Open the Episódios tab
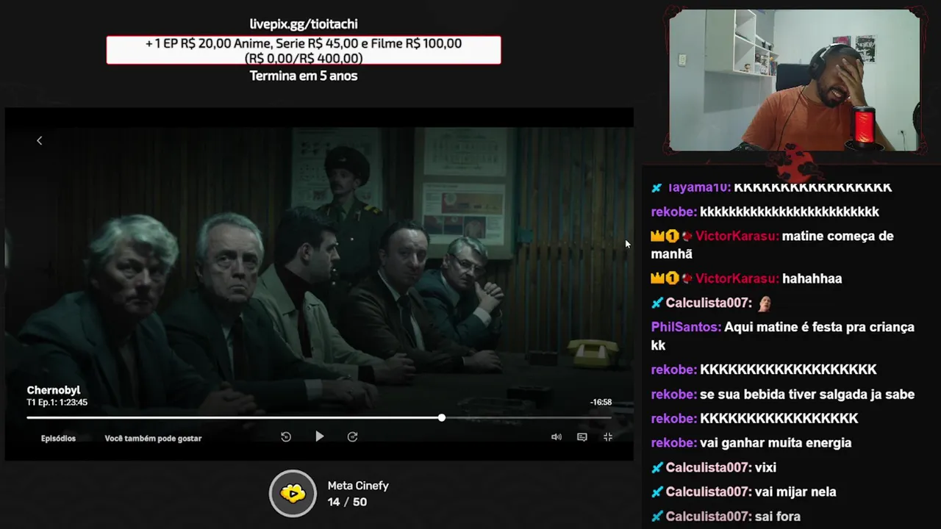 tap(58, 438)
